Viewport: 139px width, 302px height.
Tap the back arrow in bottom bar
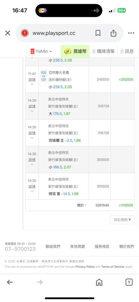coord(10,282)
